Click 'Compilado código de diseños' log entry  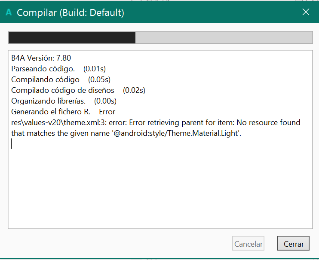pyautogui.click(x=63, y=90)
